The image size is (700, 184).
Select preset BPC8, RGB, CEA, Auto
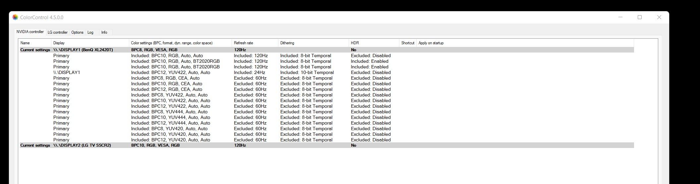[326, 78]
